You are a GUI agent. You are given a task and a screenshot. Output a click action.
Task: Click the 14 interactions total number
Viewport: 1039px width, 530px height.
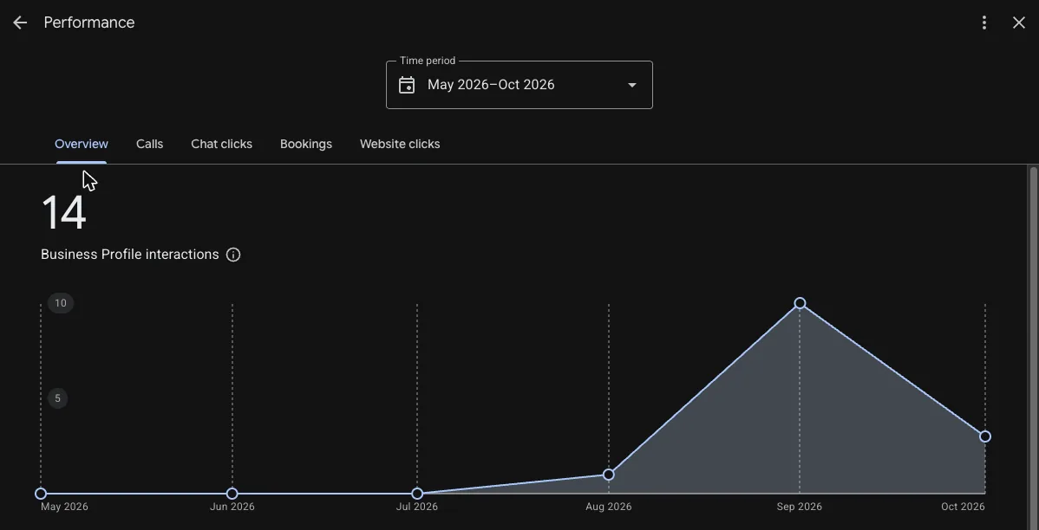(63, 213)
